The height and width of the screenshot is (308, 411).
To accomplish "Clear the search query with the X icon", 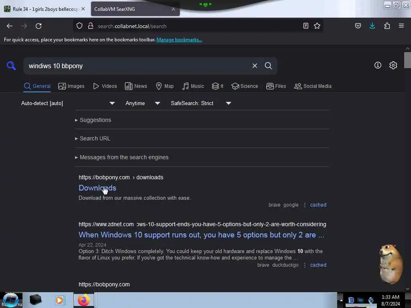I will tap(254, 66).
